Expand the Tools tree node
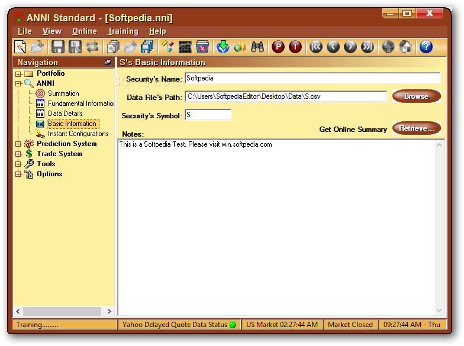This screenshot has width=464, height=346. pos(18,164)
